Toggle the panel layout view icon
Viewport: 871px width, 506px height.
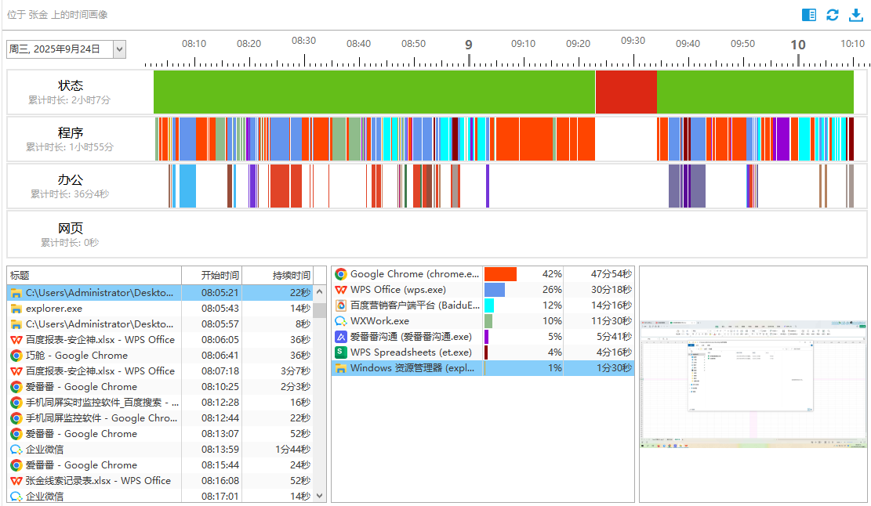click(809, 15)
